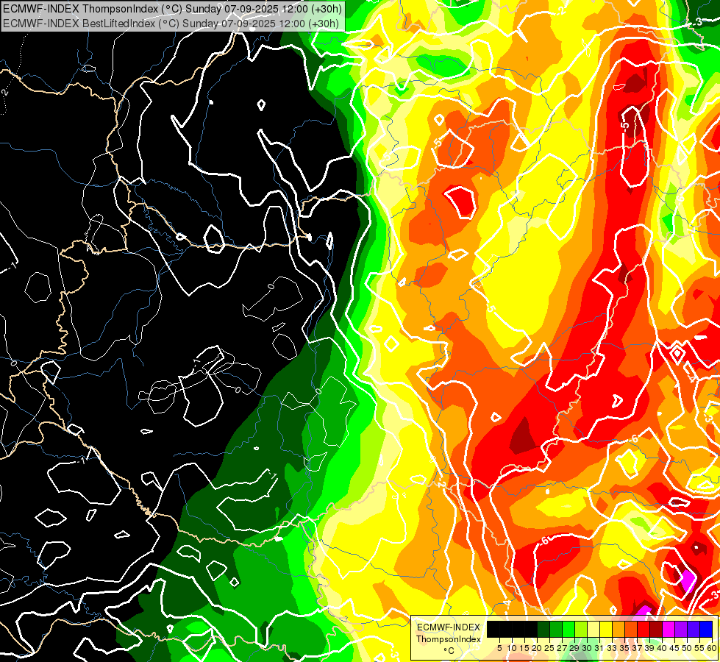The width and height of the screenshot is (720, 662).
Task: Click legend scale value 45
Action: coord(674,648)
